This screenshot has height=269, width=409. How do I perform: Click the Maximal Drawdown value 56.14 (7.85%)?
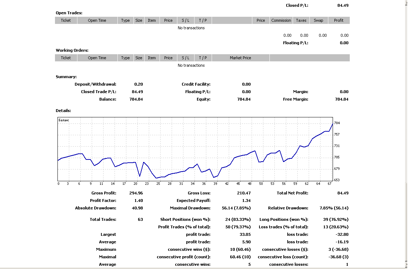(x=236, y=208)
